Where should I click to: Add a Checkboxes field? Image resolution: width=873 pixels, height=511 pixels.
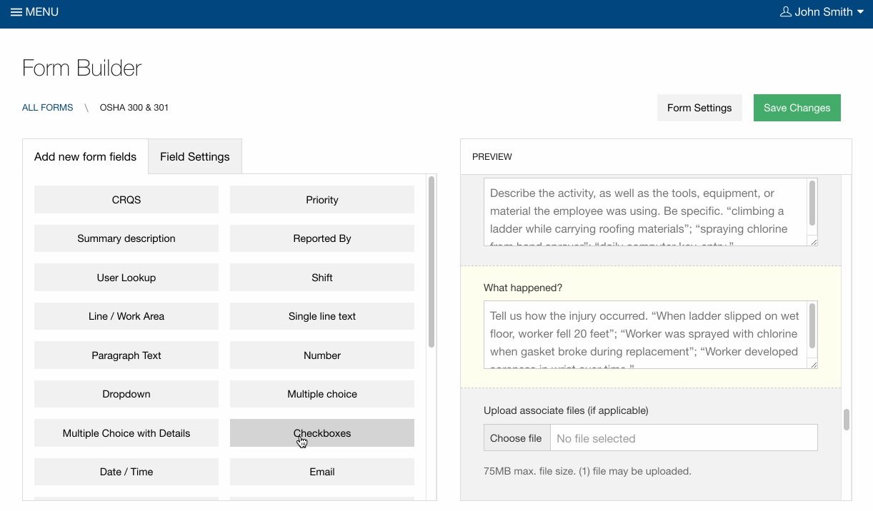point(322,433)
